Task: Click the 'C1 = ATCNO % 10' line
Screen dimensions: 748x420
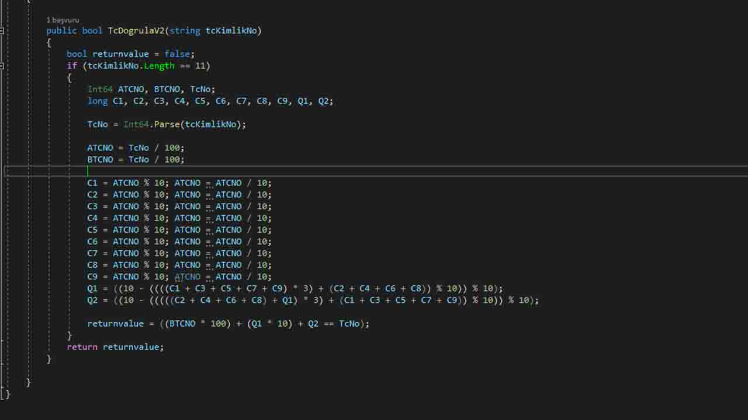Action: (179, 183)
